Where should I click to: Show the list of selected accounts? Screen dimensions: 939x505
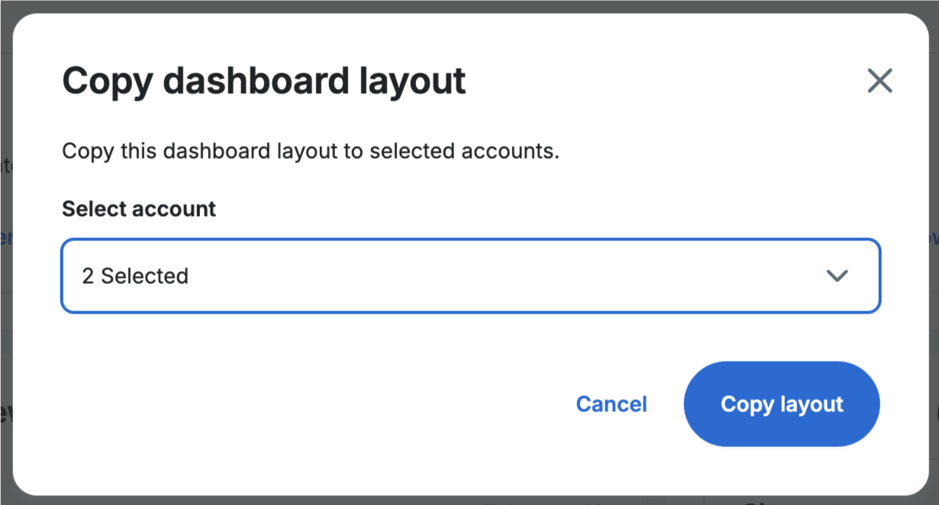click(470, 275)
